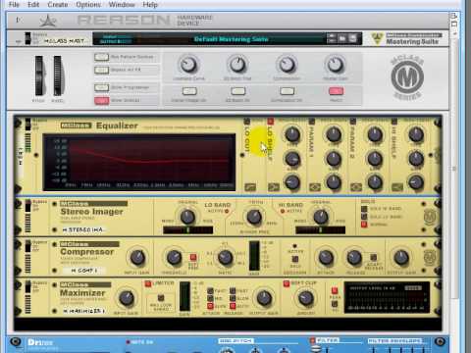The width and height of the screenshot is (471, 353).
Task: Click the Combinator pitch wheel
Action: pyautogui.click(x=38, y=76)
